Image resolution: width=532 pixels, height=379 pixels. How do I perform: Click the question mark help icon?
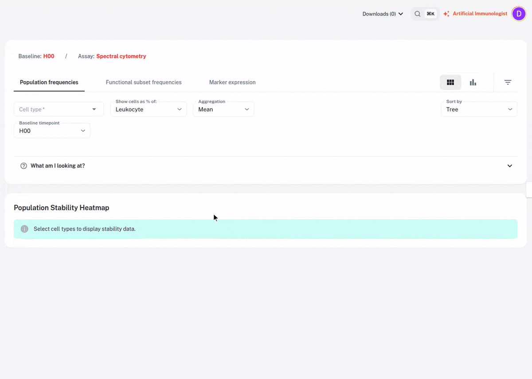pyautogui.click(x=24, y=166)
